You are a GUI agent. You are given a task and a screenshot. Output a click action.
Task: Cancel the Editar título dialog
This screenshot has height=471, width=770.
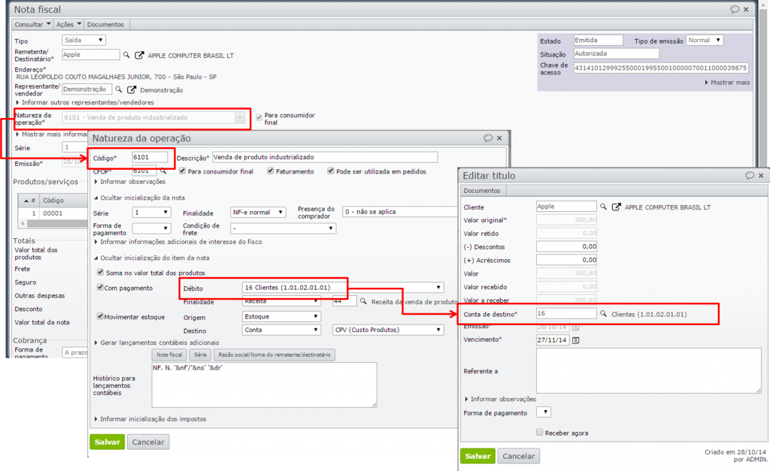(519, 456)
